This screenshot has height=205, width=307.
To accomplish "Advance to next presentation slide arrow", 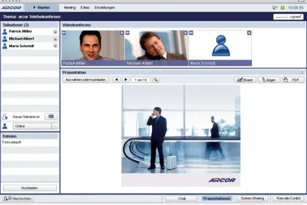I will click(126, 79).
